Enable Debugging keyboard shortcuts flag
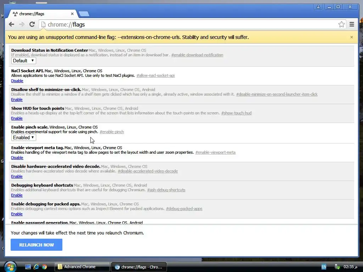The height and width of the screenshot is (272, 363). (x=17, y=195)
